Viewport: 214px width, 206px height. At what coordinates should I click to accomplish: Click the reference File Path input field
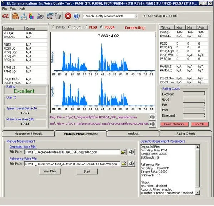(72, 164)
